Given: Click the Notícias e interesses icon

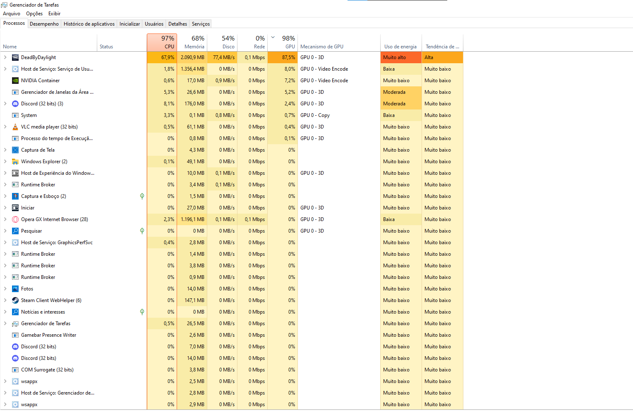Looking at the screenshot, I should pos(15,312).
